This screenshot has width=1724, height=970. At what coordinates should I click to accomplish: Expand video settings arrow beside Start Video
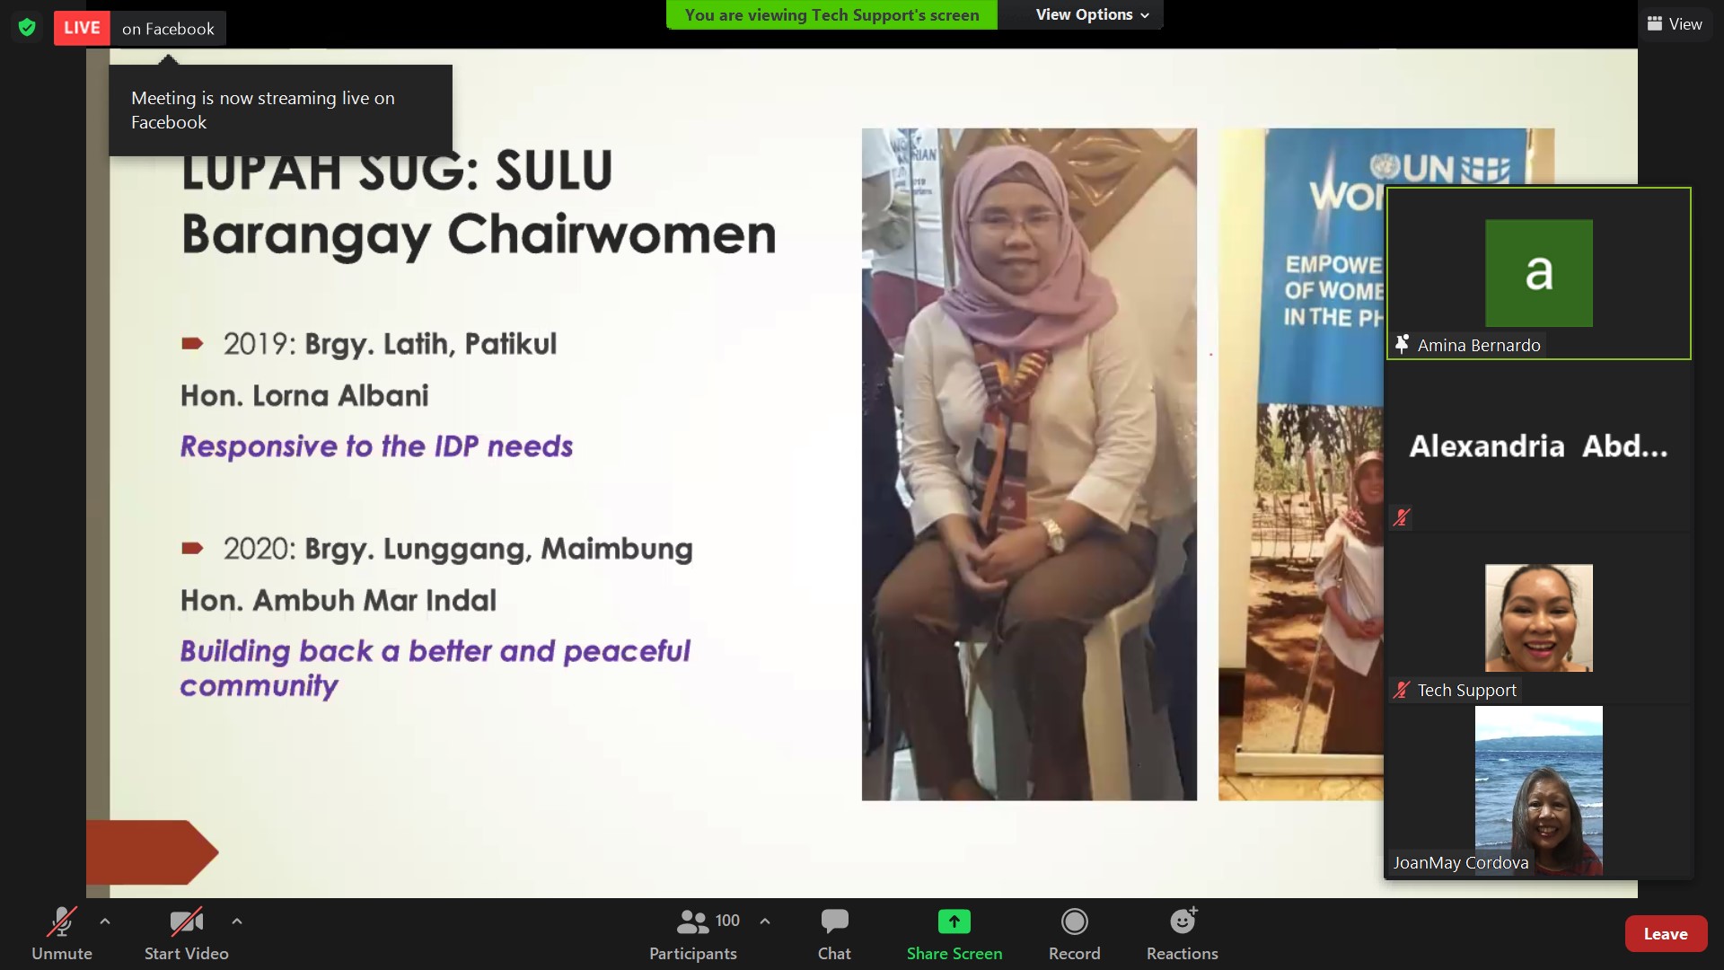[x=236, y=921]
